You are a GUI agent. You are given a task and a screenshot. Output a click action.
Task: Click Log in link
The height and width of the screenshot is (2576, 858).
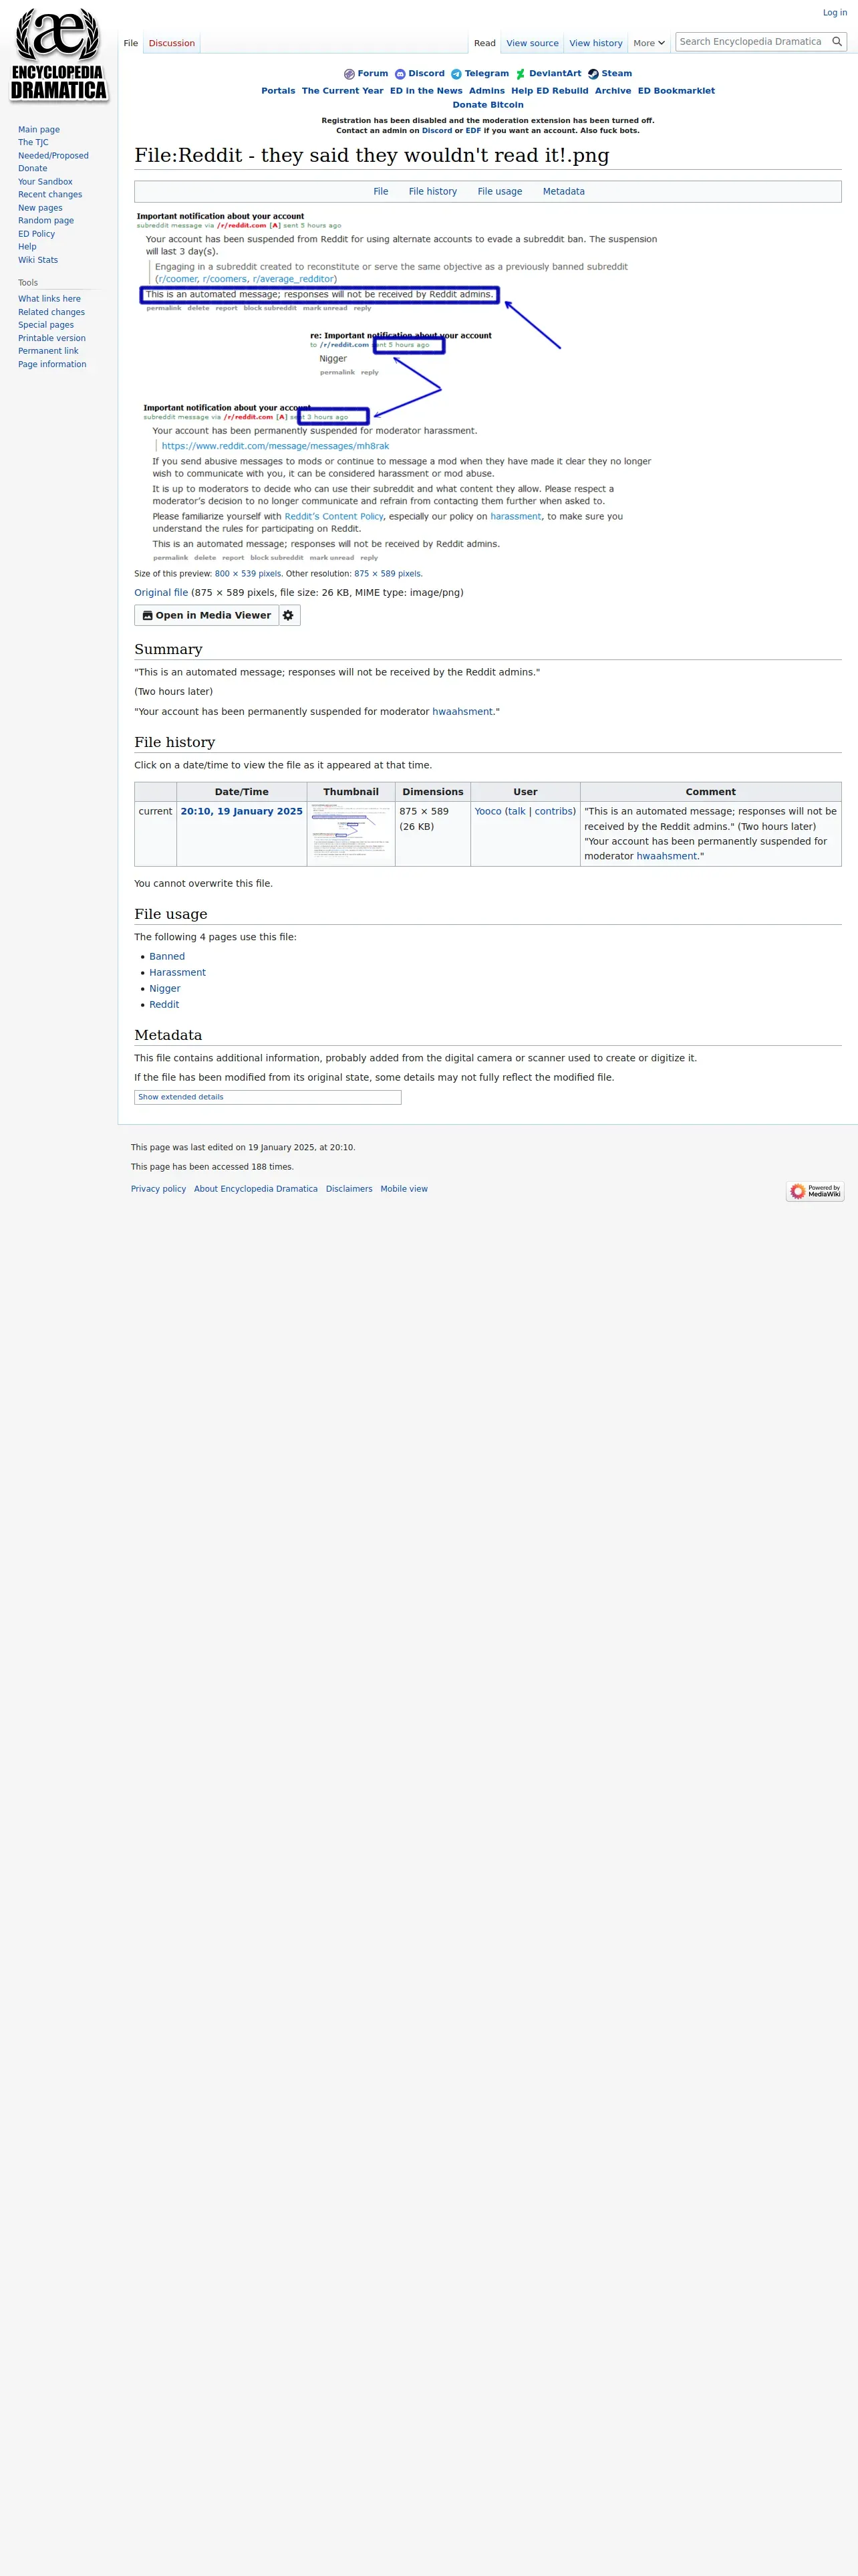point(834,13)
